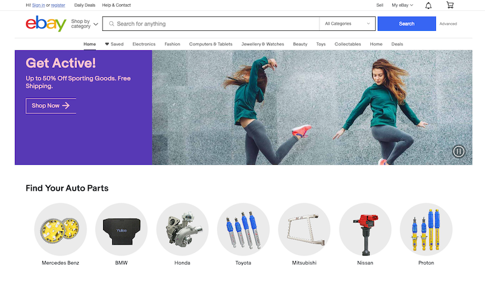Expand Shop by category dropdown
Screen dimensions: 485x290
point(84,24)
